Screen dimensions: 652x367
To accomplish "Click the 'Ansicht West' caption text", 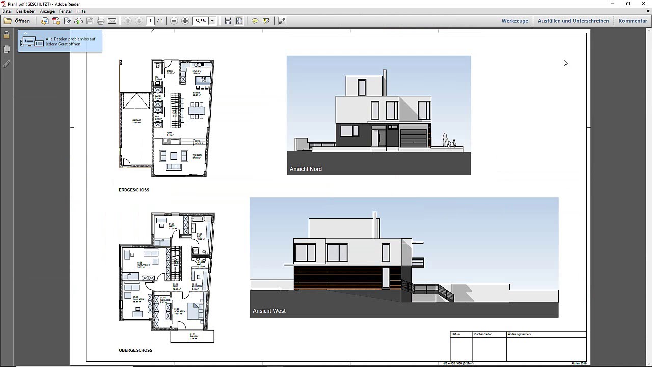I will tap(269, 311).
